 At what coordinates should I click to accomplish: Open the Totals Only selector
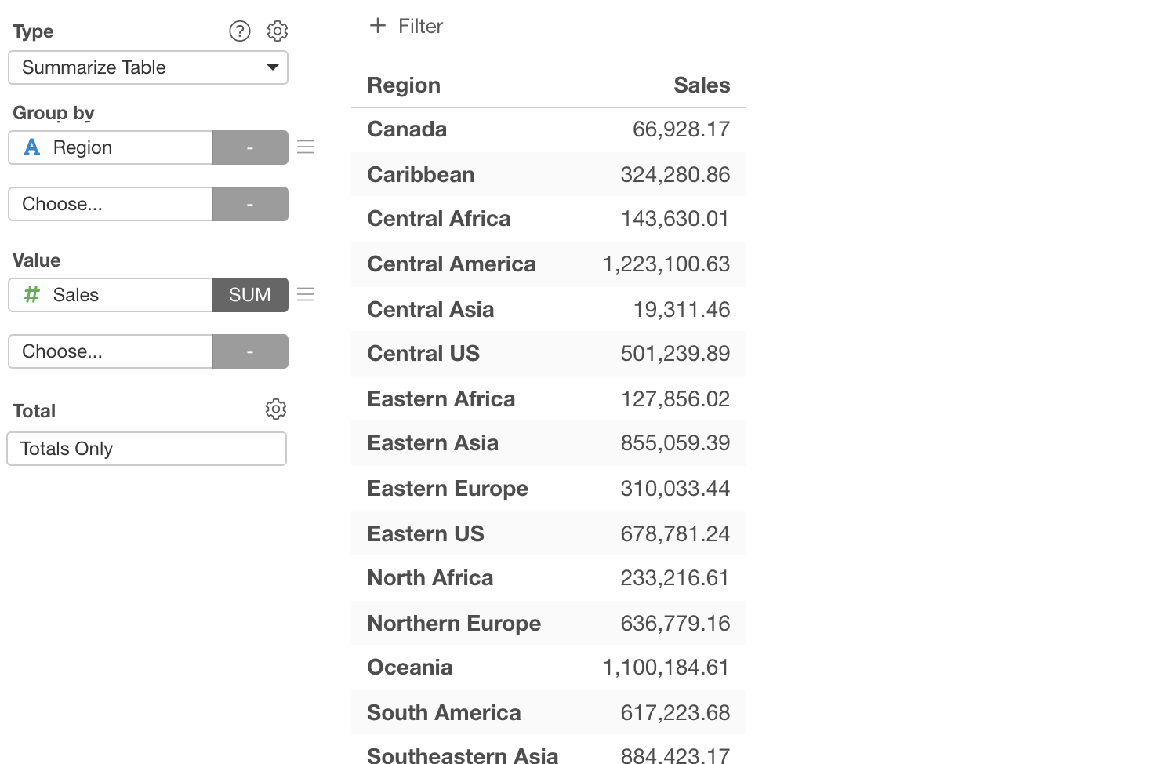147,449
